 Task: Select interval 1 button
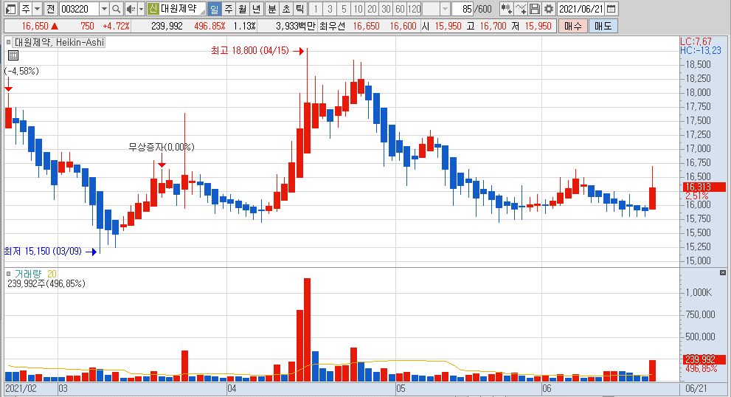point(316,8)
